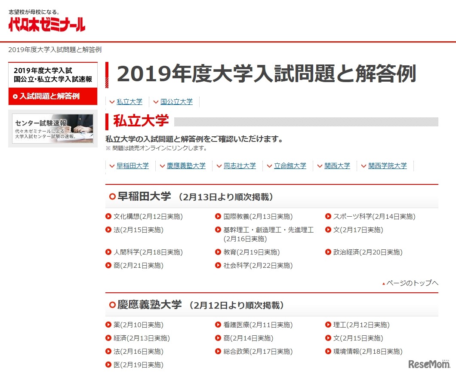The image size is (456, 374).
Task: Click arrow icon beside 国際教養
Action: pos(219,217)
